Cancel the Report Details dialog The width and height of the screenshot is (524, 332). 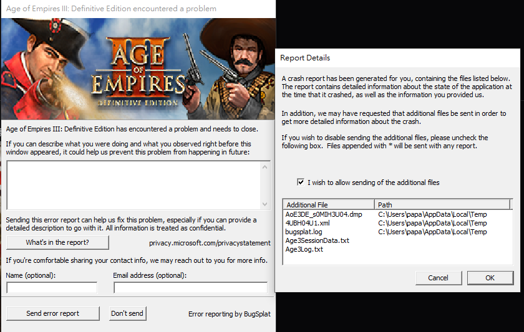(439, 278)
